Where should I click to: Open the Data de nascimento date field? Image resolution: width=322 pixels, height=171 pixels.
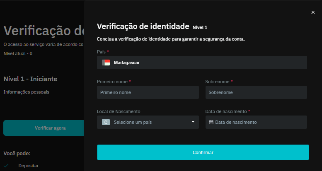tap(256, 122)
